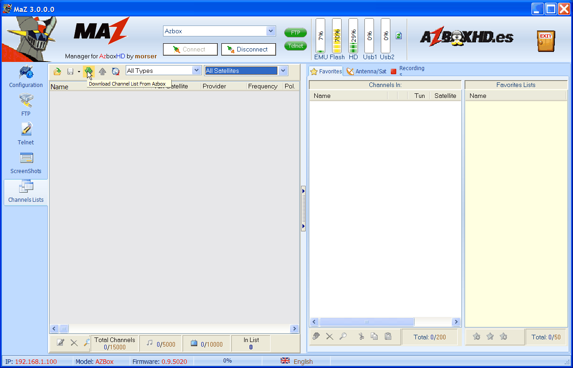This screenshot has height=368, width=573.
Task: Open the FTP section in sidebar
Action: [26, 106]
